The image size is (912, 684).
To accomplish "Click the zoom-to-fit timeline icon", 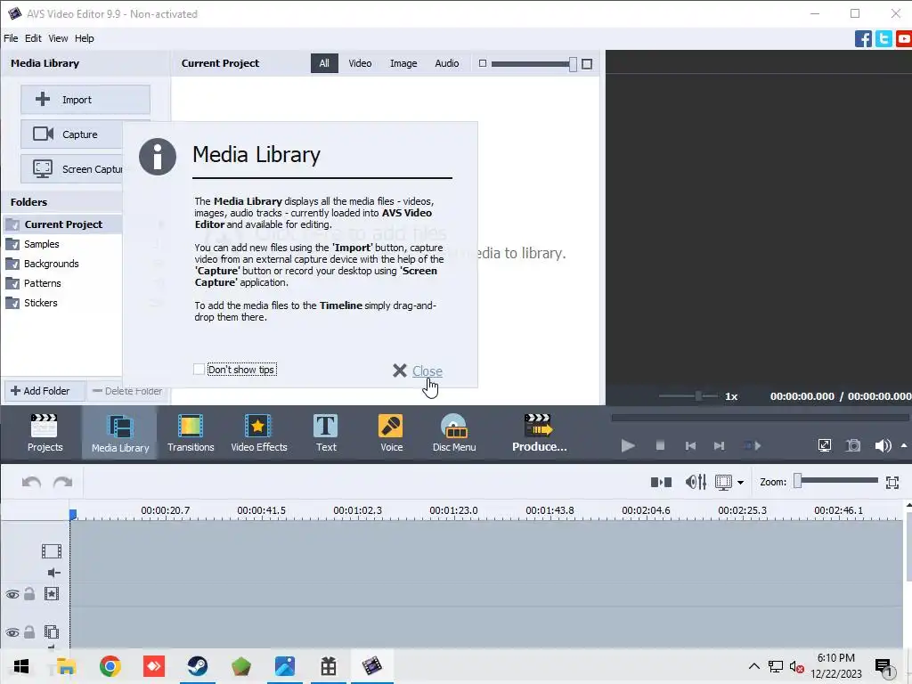I will coord(892,482).
